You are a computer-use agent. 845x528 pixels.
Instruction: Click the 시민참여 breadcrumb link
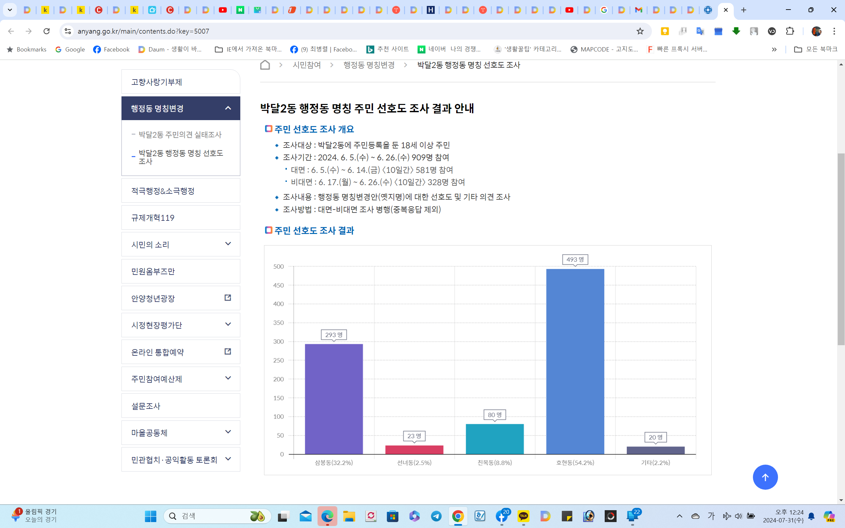tap(306, 65)
